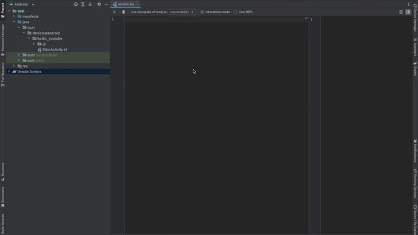This screenshot has height=235, width=418.
Task: Click line 1 in the scratch editor
Action: click(216, 19)
